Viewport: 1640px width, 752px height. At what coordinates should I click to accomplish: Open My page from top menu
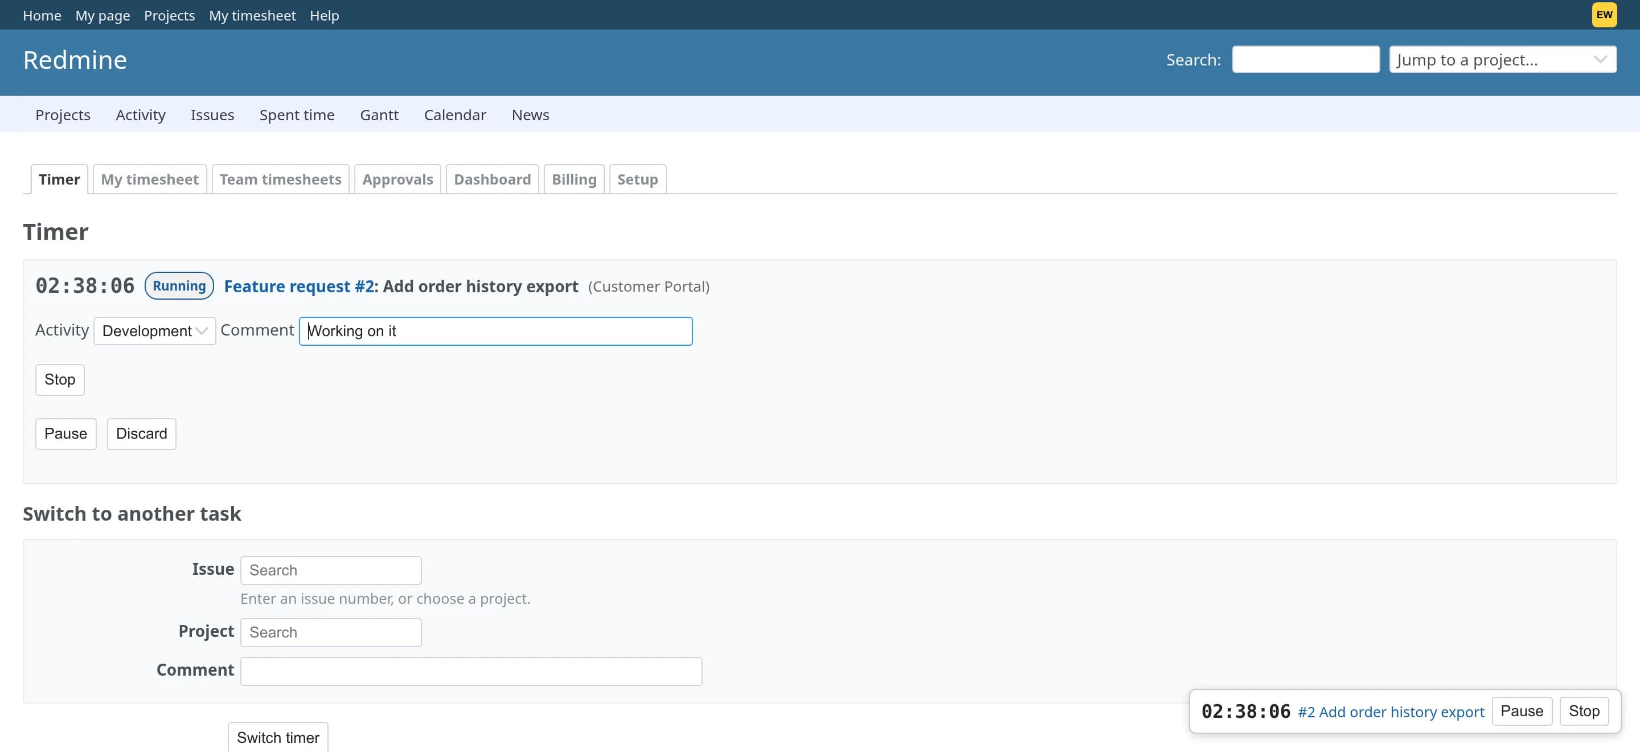[x=102, y=15]
